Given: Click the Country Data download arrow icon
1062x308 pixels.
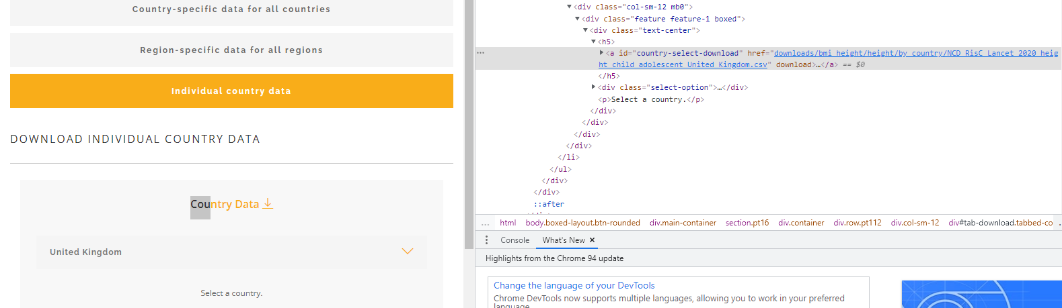Looking at the screenshot, I should (268, 204).
